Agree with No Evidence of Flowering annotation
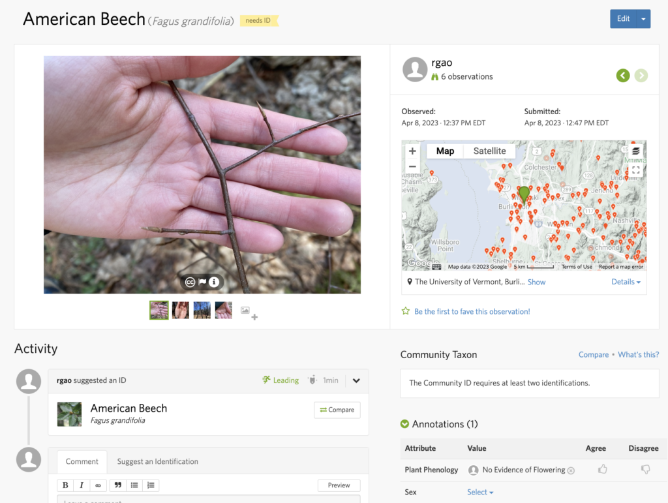Image resolution: width=668 pixels, height=503 pixels. pyautogui.click(x=602, y=469)
